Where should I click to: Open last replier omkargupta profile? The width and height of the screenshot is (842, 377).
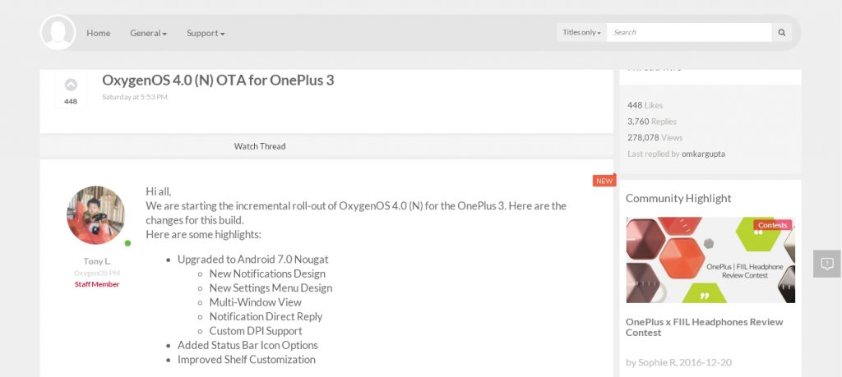pyautogui.click(x=703, y=154)
